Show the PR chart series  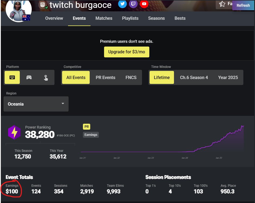click(x=86, y=127)
